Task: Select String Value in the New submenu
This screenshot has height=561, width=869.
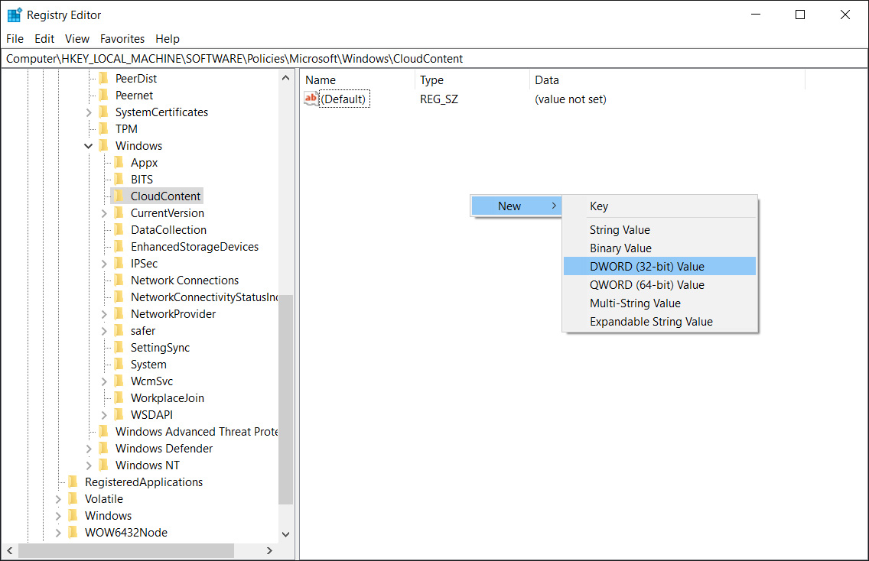Action: (659, 230)
